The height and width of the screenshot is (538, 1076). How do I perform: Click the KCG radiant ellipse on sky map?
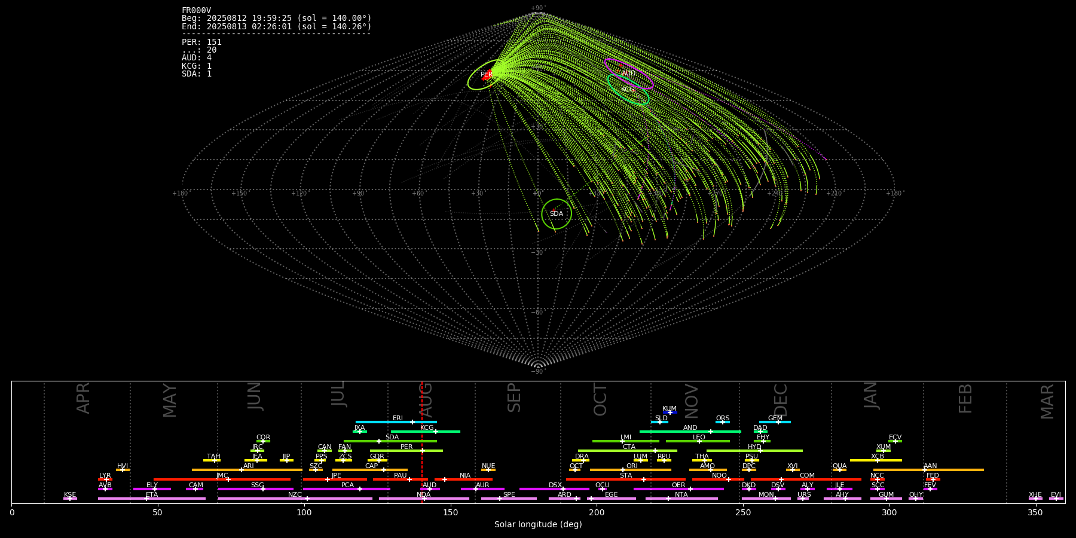click(x=628, y=89)
